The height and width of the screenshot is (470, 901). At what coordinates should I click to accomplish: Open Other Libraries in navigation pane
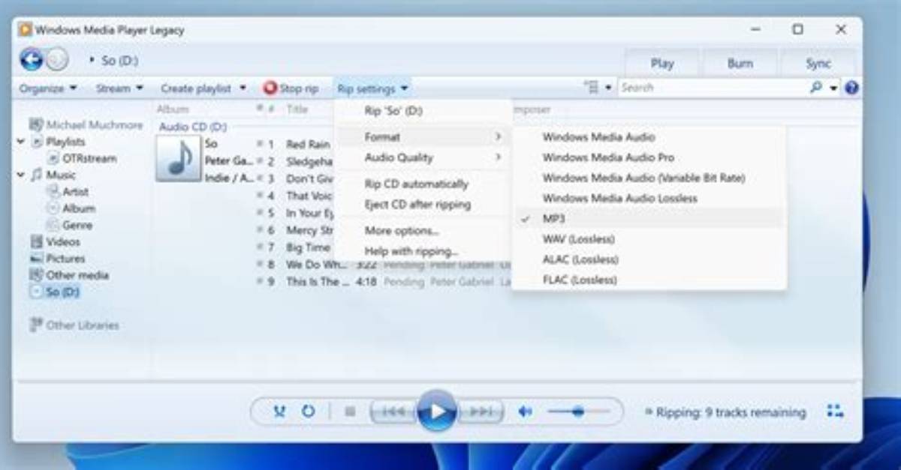tap(74, 325)
